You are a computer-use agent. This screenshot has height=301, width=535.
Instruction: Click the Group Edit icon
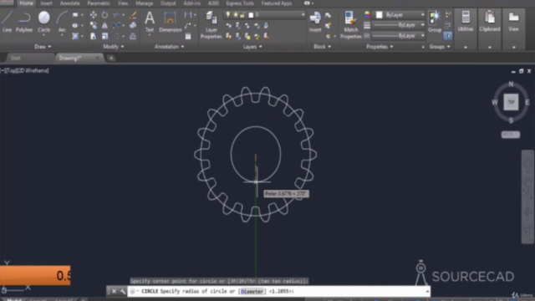[448, 25]
